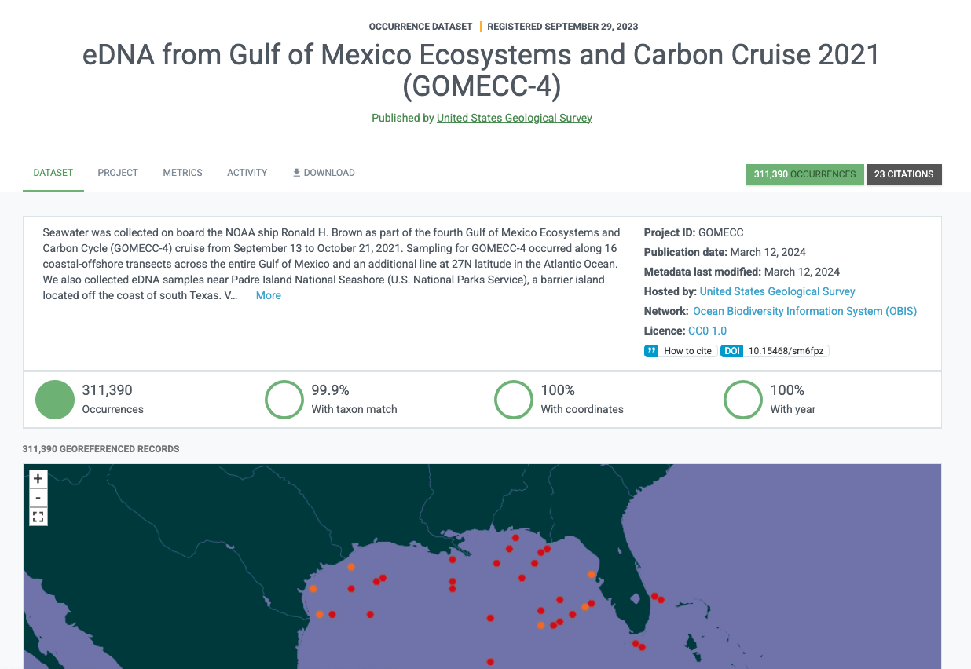Select the blue DOI badge icon
The height and width of the screenshot is (669, 971).
coord(731,351)
